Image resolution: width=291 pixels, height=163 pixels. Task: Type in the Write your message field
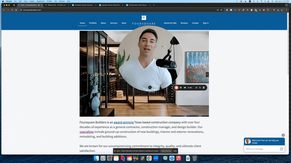pos(262,149)
